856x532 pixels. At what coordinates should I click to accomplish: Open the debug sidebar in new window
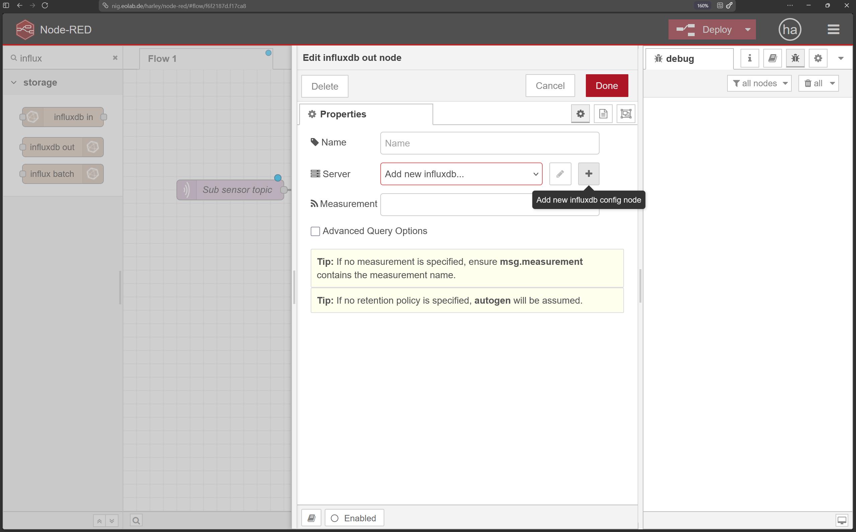point(842,520)
